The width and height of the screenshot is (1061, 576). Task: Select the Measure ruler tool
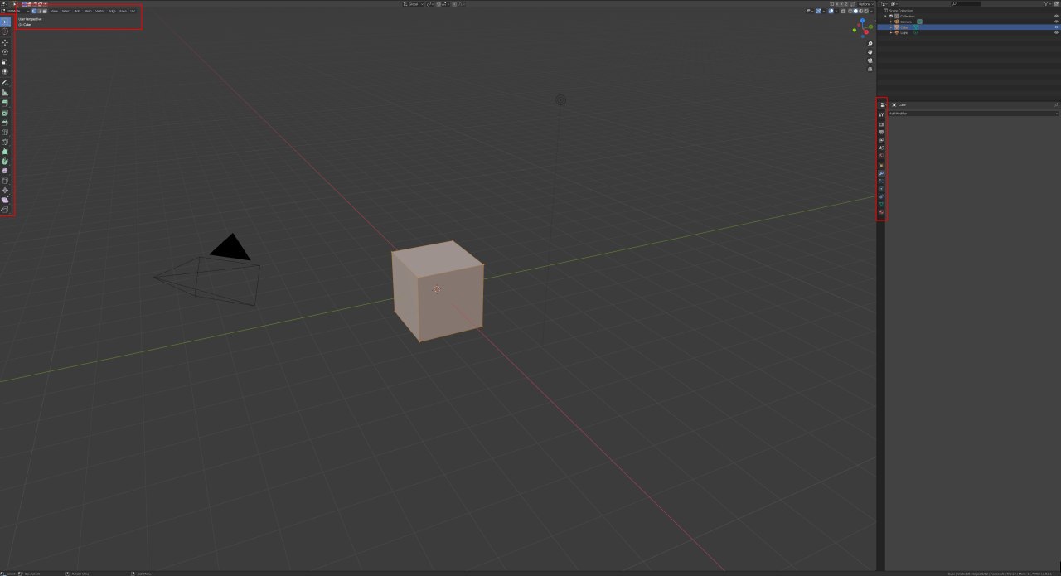click(5, 92)
